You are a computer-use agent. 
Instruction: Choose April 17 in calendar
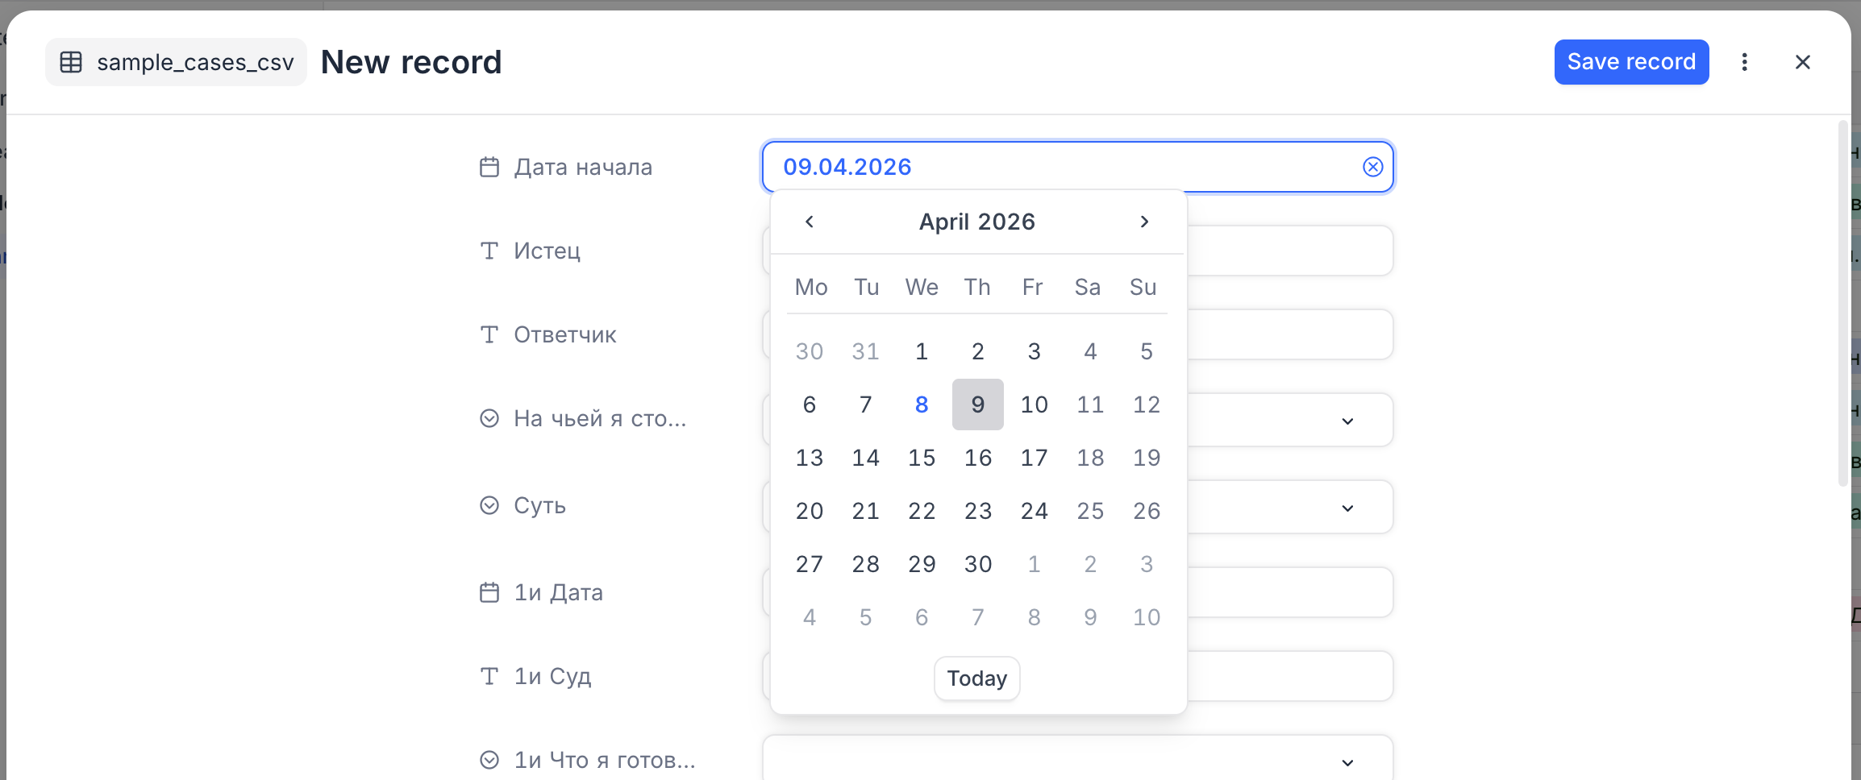[1034, 458]
